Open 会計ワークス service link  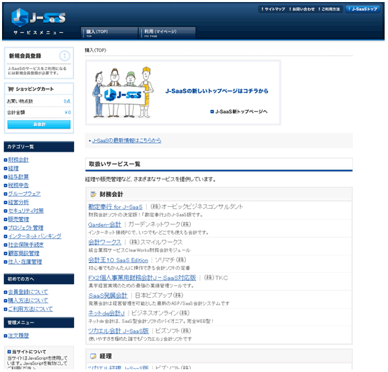coord(104,243)
